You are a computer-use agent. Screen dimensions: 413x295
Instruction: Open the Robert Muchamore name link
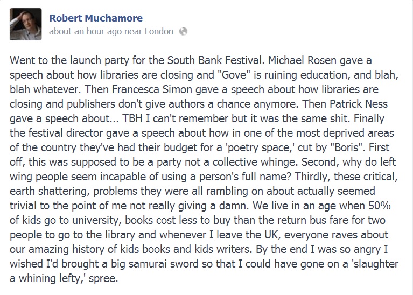coord(96,18)
